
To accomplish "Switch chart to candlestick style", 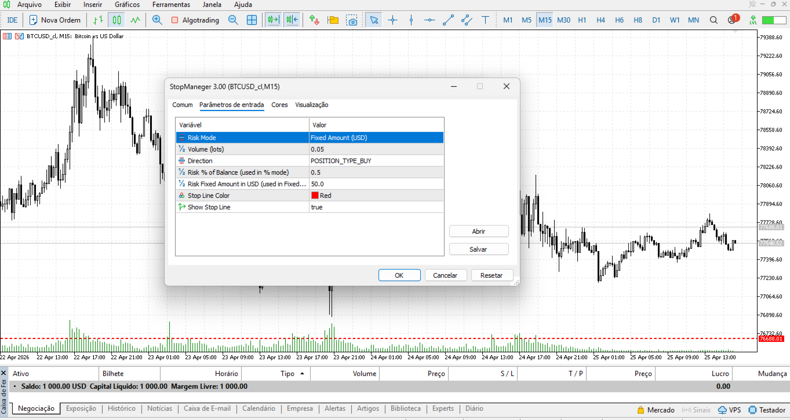I will 117,20.
